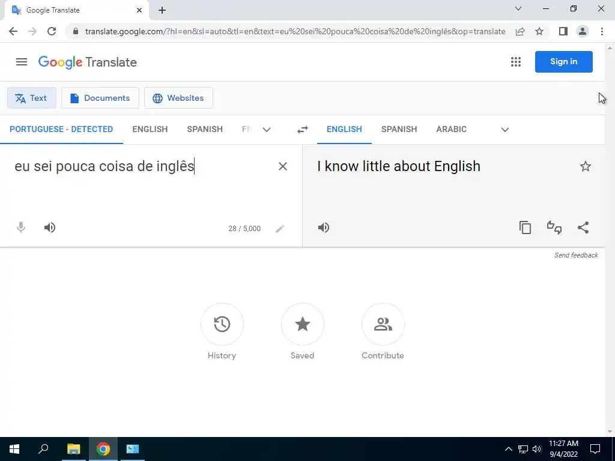Listen to the Portuguese source text

49,227
